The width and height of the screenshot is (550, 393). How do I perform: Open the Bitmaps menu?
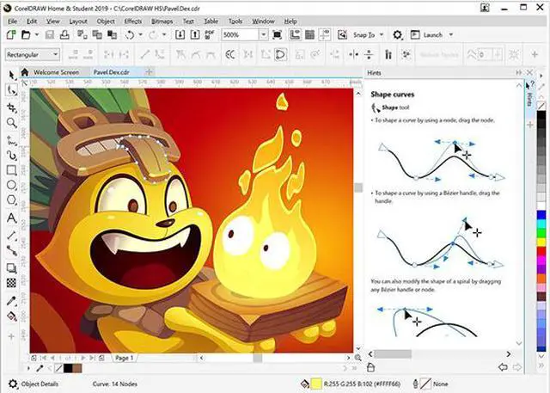pos(162,21)
